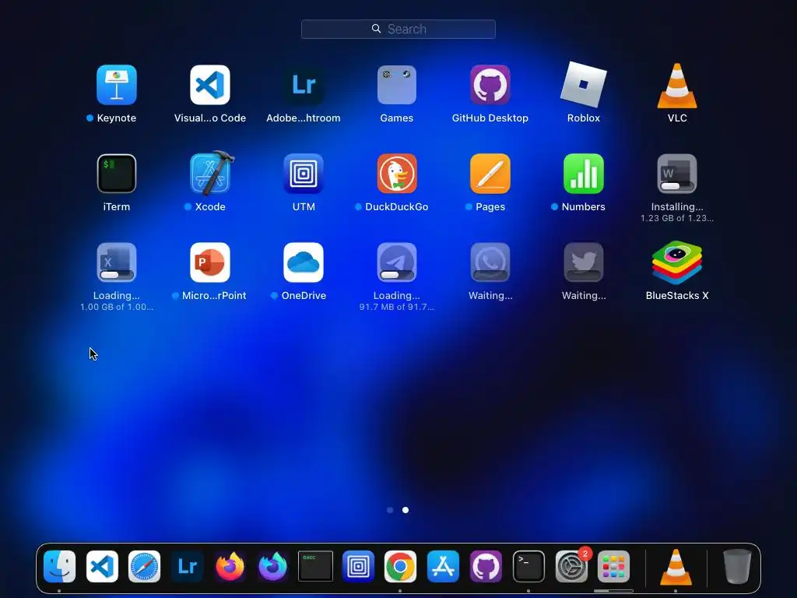Click the '91.7 MB of 91.7...' text
The height and width of the screenshot is (598, 797).
click(x=396, y=307)
